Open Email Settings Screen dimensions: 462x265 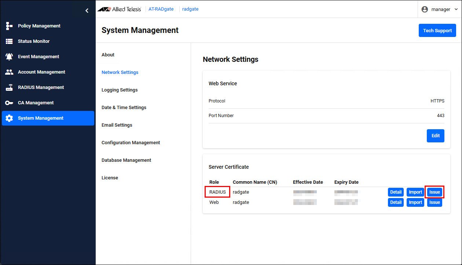[x=117, y=125]
